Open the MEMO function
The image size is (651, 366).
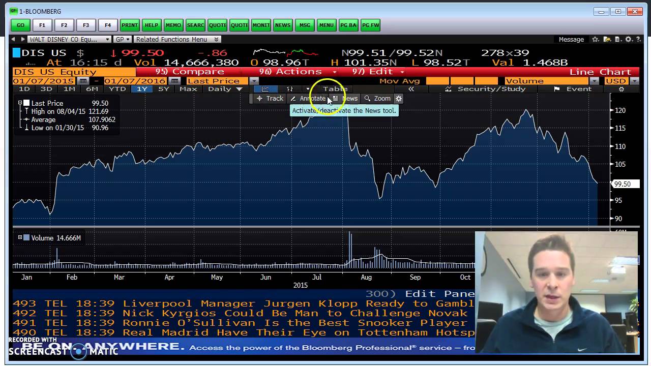[173, 25]
